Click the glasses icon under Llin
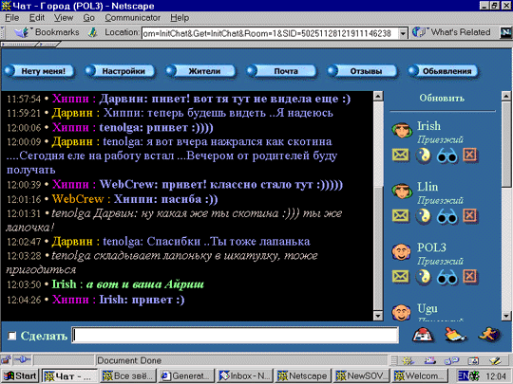This screenshot has height=384, width=513. coord(446,216)
